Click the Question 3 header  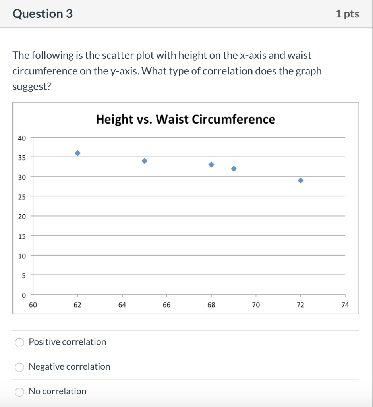(42, 13)
